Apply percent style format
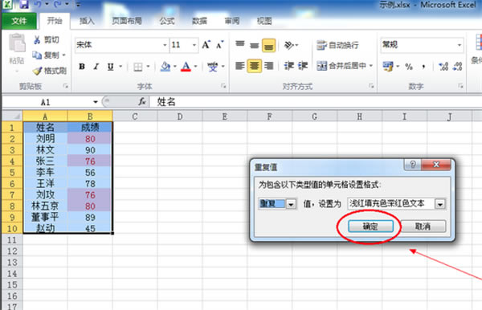The width and height of the screenshot is (482, 310). [409, 67]
